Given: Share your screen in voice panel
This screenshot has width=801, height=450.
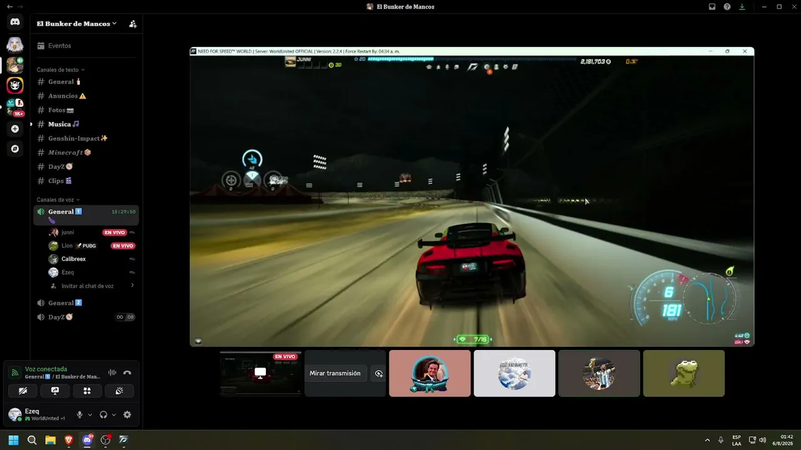Looking at the screenshot, I should [55, 391].
